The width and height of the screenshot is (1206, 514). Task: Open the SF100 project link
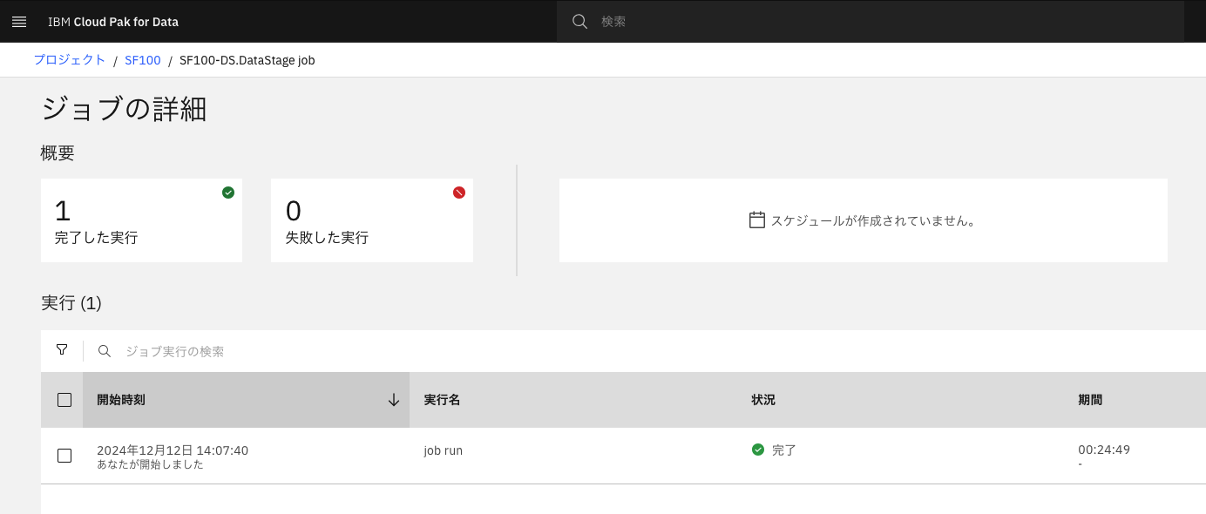(x=141, y=60)
